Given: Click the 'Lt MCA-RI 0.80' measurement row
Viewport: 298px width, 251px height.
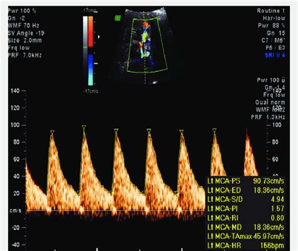Looking at the screenshot, I should point(246,218).
